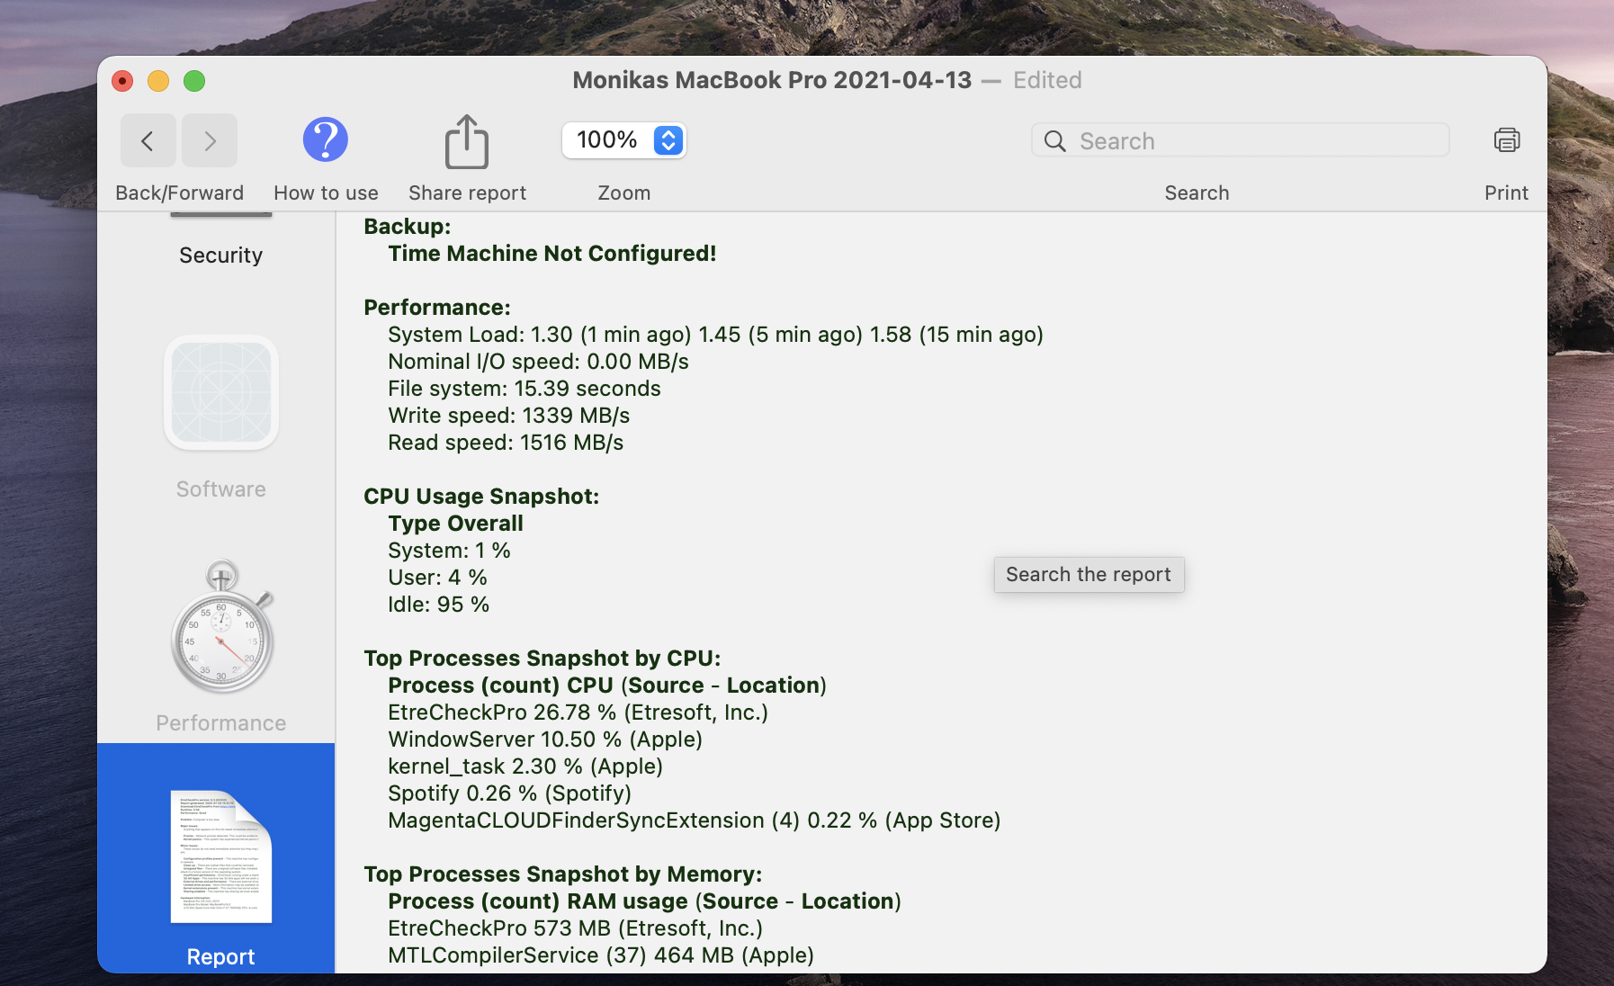
Task: Select the Report document icon in sidebar
Action: point(221,856)
